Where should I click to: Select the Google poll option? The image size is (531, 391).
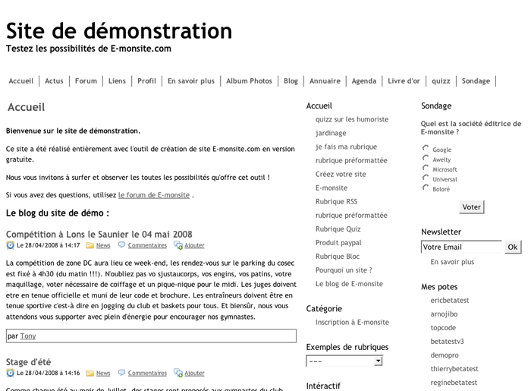pyautogui.click(x=426, y=148)
